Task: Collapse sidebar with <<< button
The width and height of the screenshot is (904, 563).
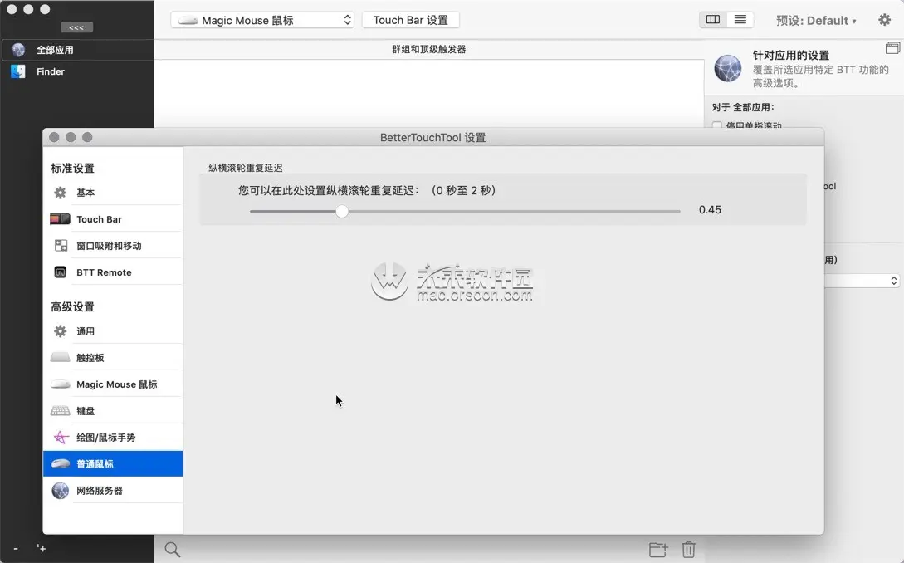Action: pyautogui.click(x=76, y=27)
